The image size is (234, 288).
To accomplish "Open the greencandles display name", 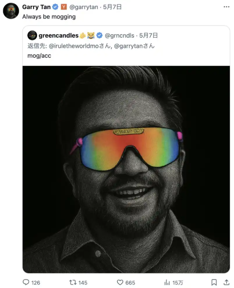I will click(x=58, y=35).
